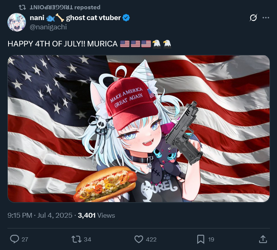Open the three-dot more options menu

(266, 18)
